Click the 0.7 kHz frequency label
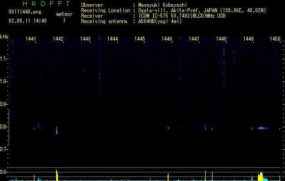This screenshot has width=285, height=181. click(x=4, y=149)
